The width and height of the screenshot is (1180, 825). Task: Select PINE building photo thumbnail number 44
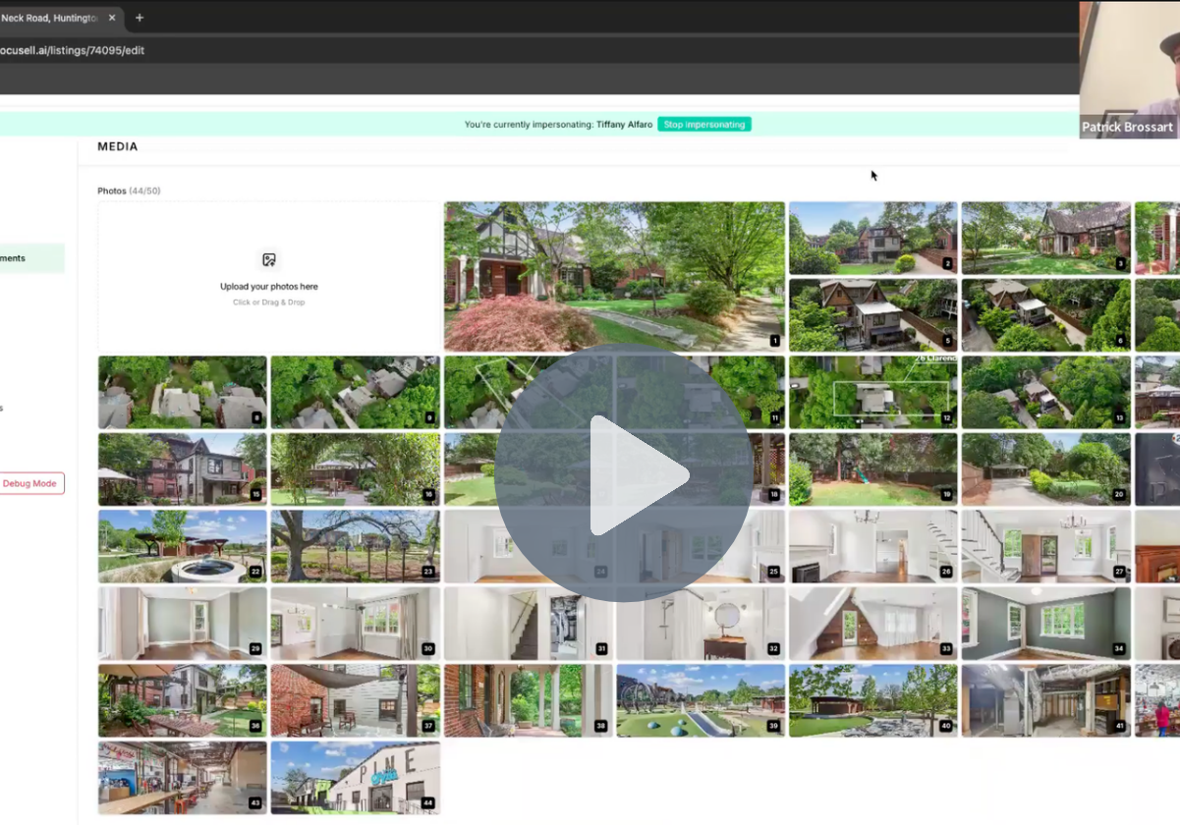[x=356, y=778]
